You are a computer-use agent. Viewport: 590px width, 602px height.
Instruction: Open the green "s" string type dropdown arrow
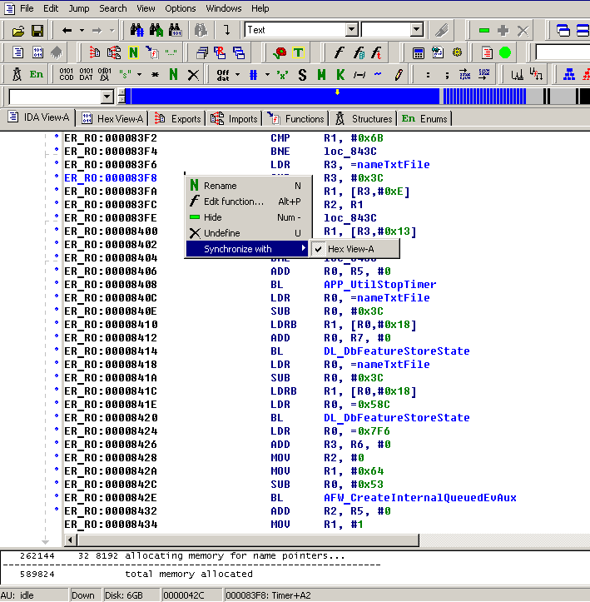click(139, 74)
